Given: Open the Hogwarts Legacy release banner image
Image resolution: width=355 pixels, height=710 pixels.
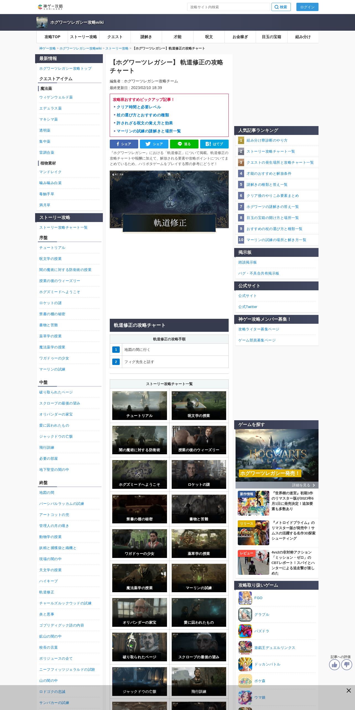Looking at the screenshot, I should [x=277, y=455].
